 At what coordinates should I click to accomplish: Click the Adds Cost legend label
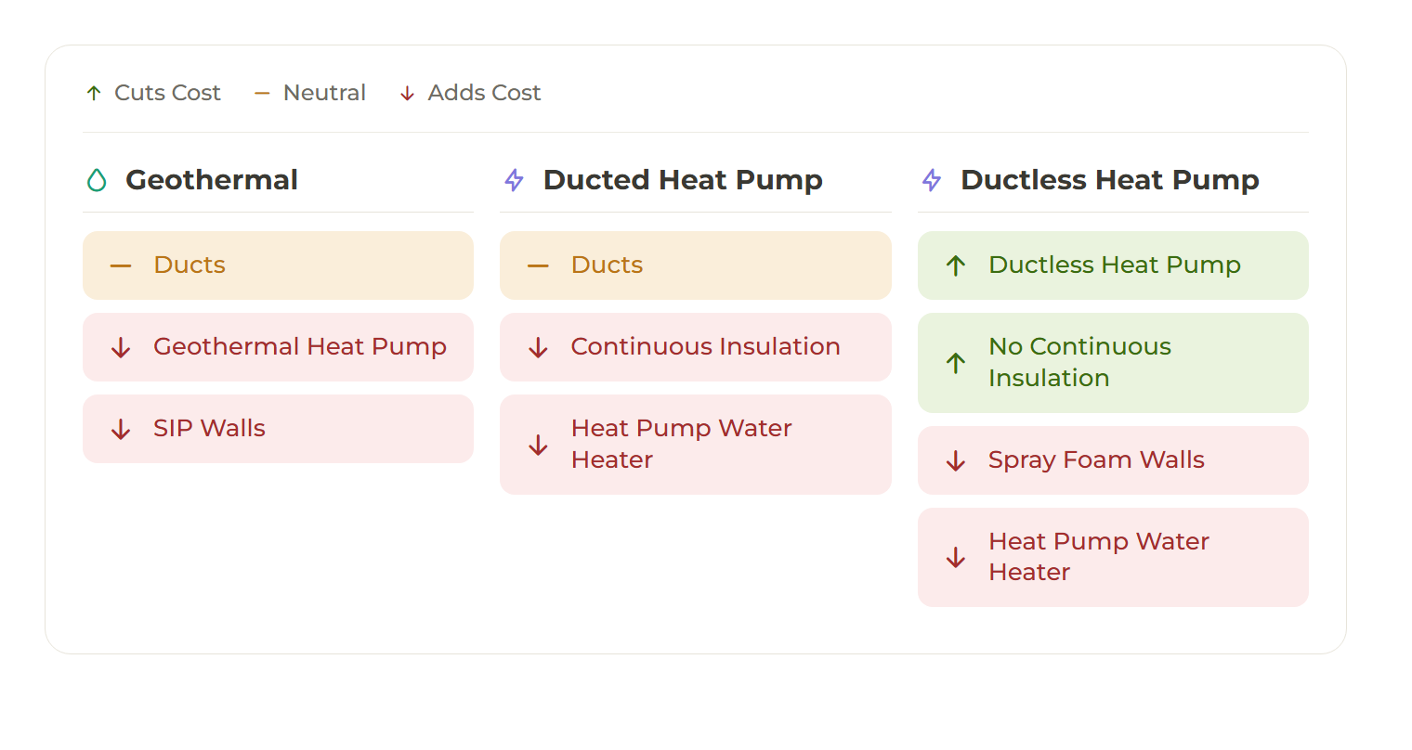click(484, 93)
